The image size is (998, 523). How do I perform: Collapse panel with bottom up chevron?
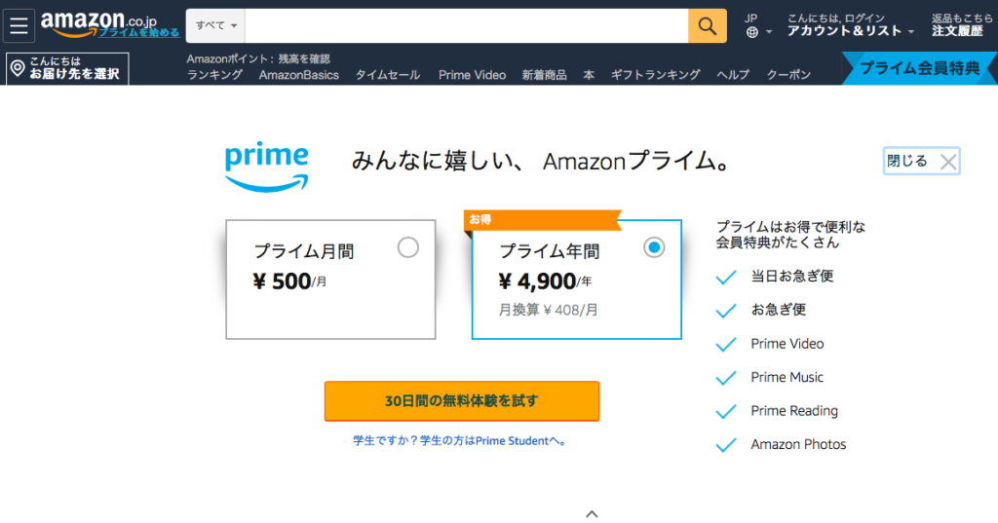tap(592, 513)
